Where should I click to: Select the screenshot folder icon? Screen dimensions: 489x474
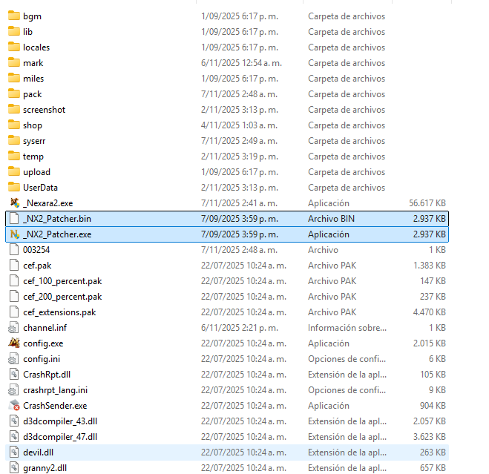pos(13,110)
